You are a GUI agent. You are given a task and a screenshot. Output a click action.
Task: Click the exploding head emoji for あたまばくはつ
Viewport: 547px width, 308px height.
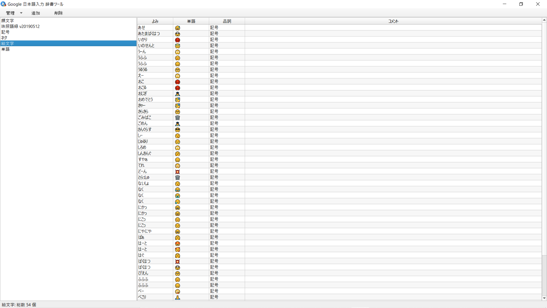(x=178, y=34)
